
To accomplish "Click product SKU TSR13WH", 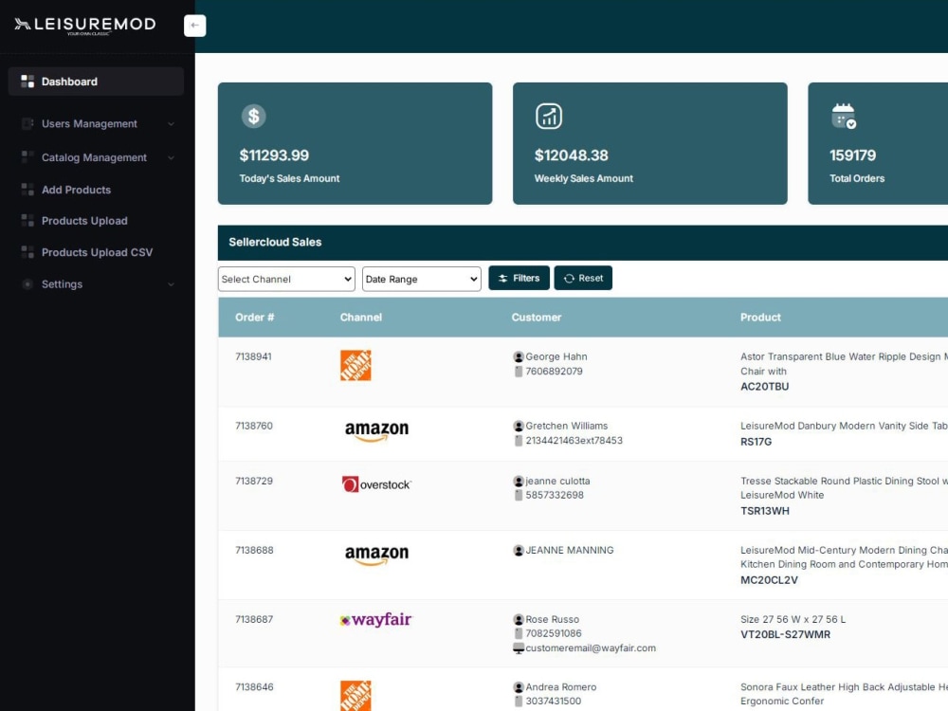I will pyautogui.click(x=765, y=511).
